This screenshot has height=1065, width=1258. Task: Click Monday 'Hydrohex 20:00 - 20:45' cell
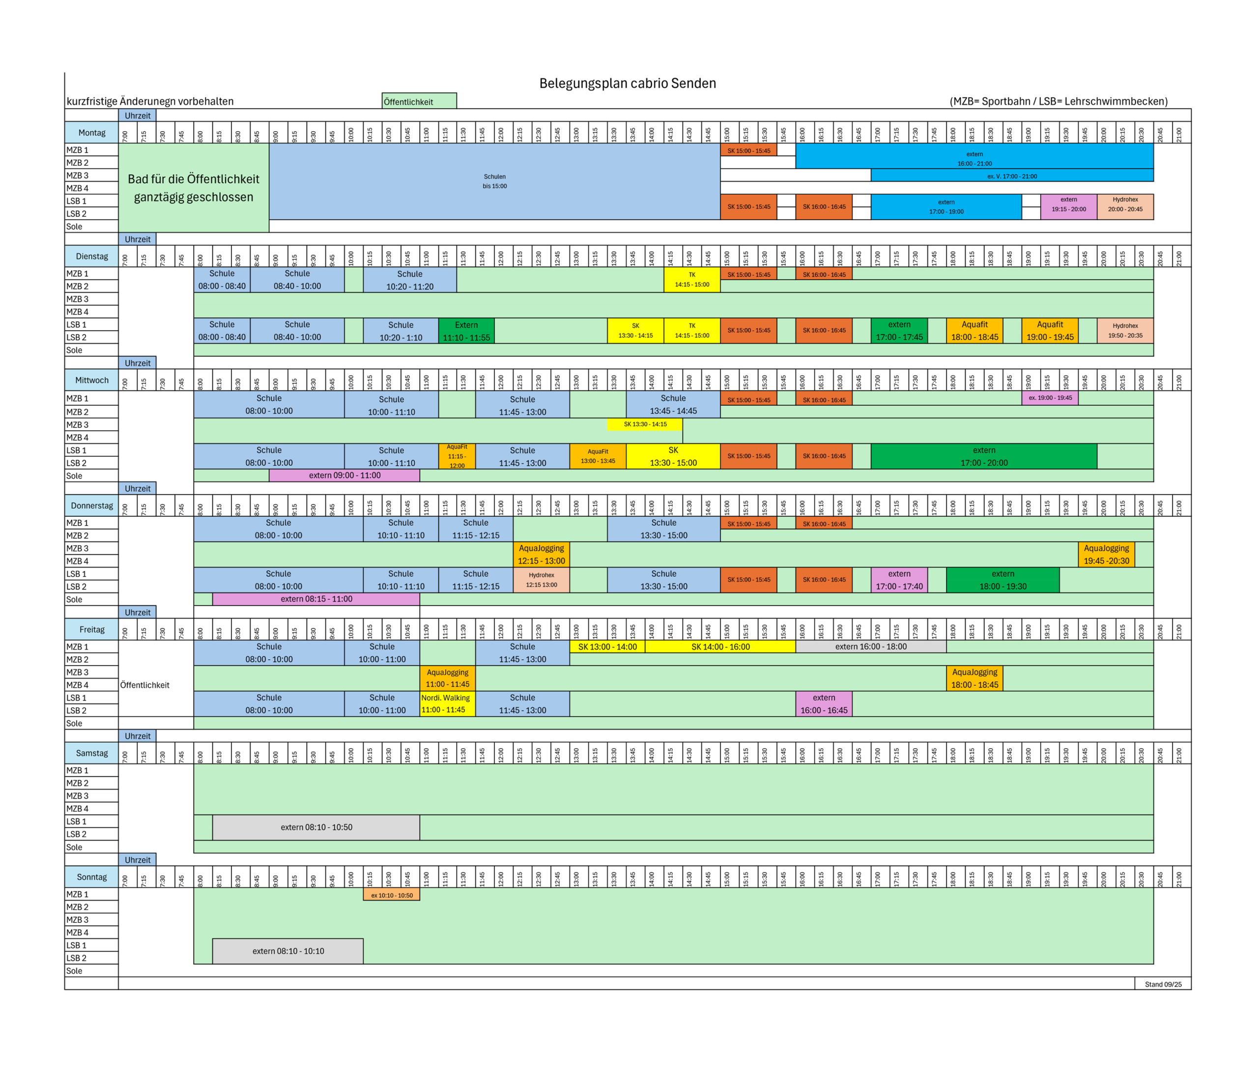pyautogui.click(x=1125, y=206)
